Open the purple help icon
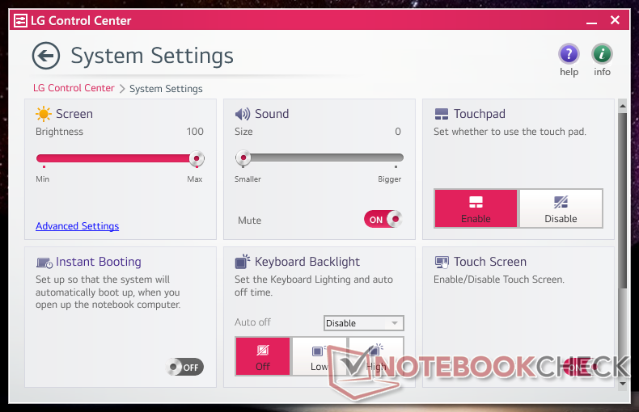This screenshot has height=412, width=639. coord(569,54)
